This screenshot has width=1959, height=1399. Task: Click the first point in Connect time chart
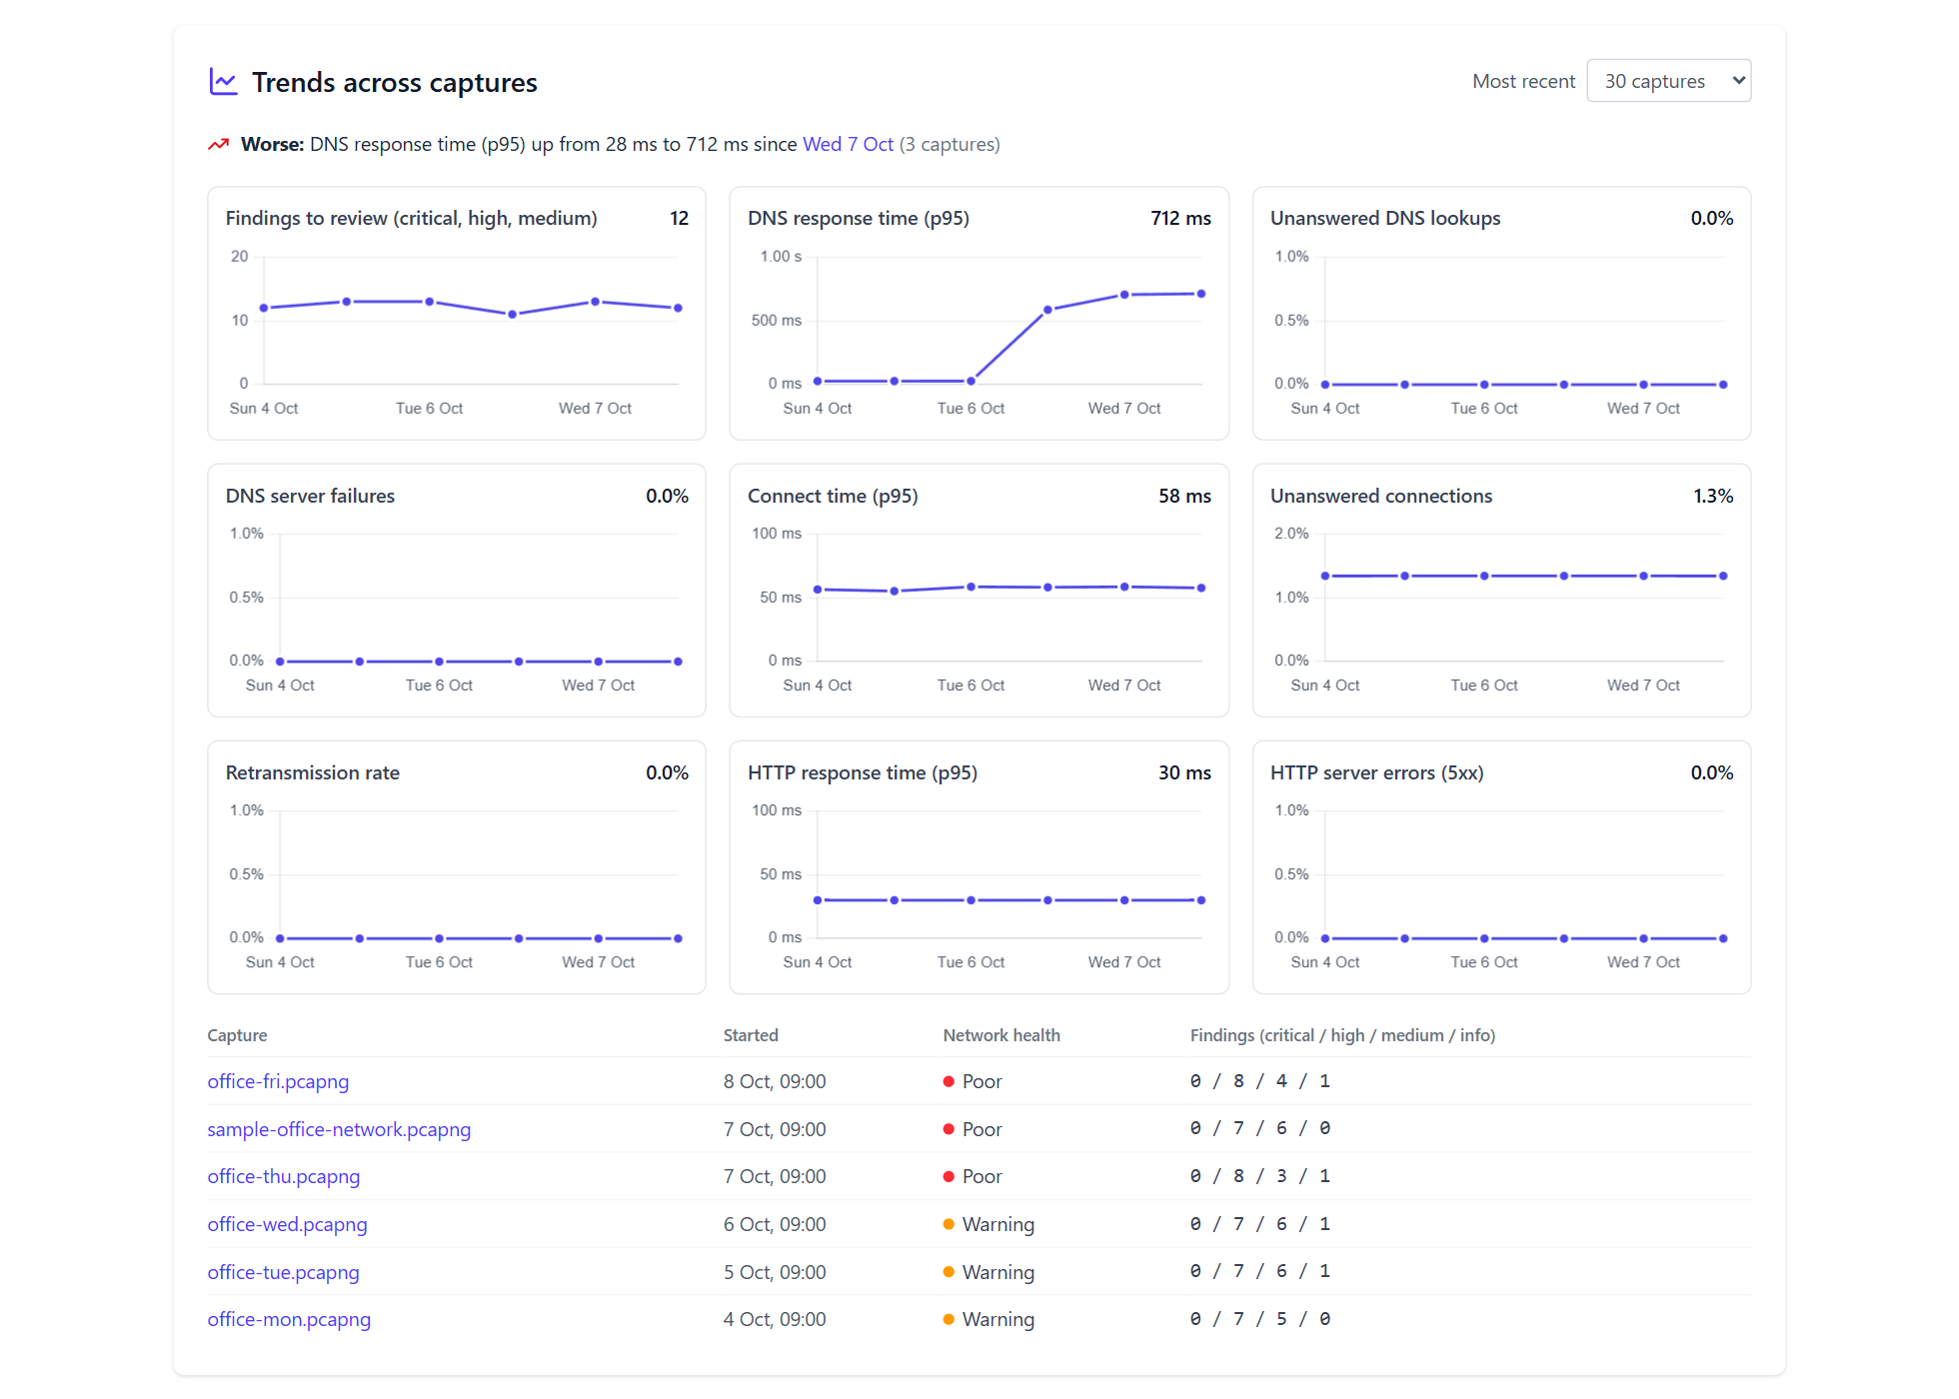pyautogui.click(x=818, y=590)
